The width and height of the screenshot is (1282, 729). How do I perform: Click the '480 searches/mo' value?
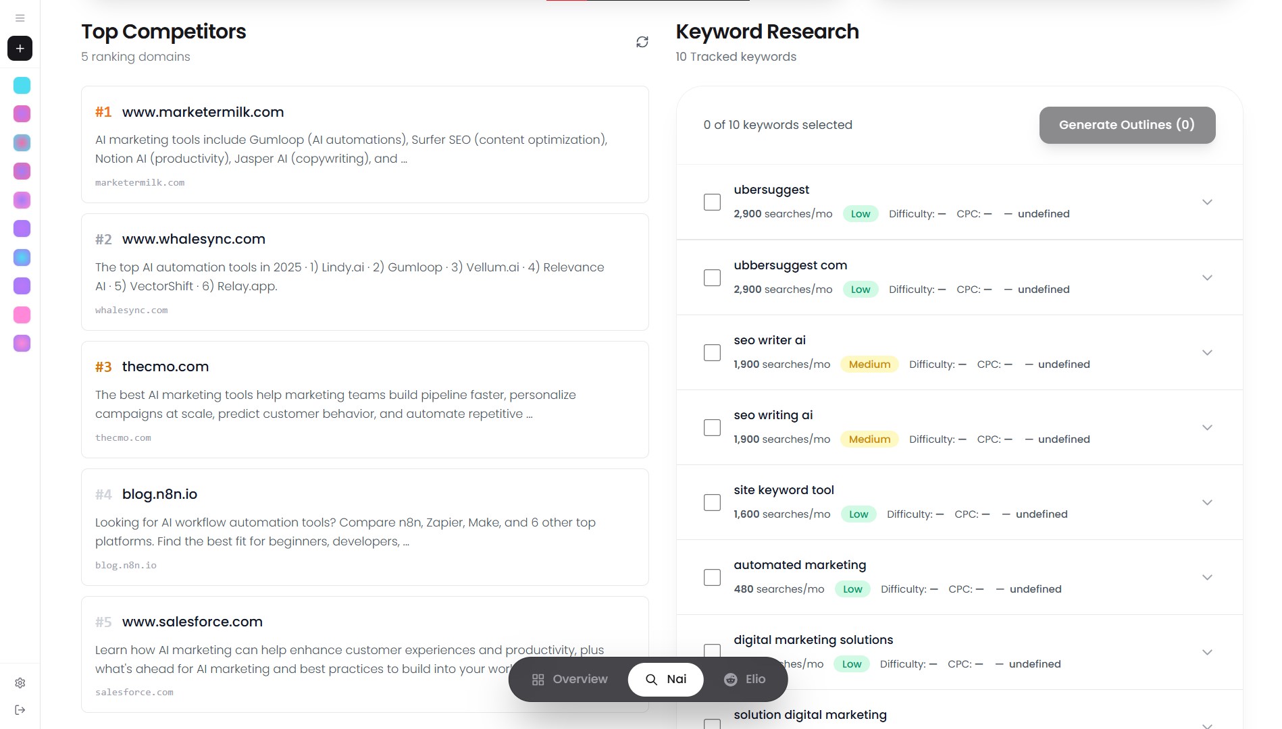[779, 589]
